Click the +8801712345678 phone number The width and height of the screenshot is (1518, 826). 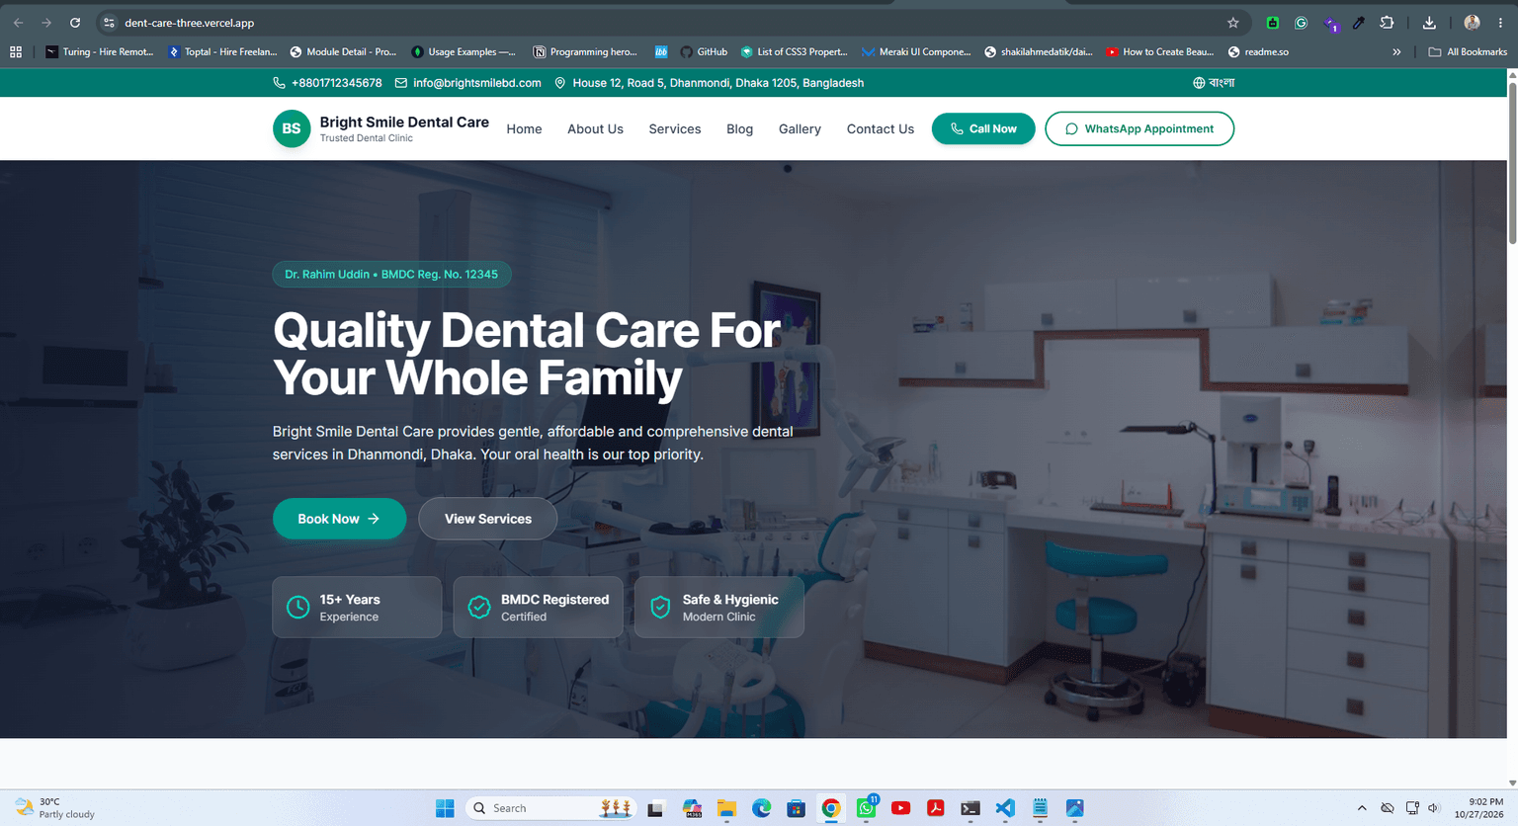pos(337,83)
